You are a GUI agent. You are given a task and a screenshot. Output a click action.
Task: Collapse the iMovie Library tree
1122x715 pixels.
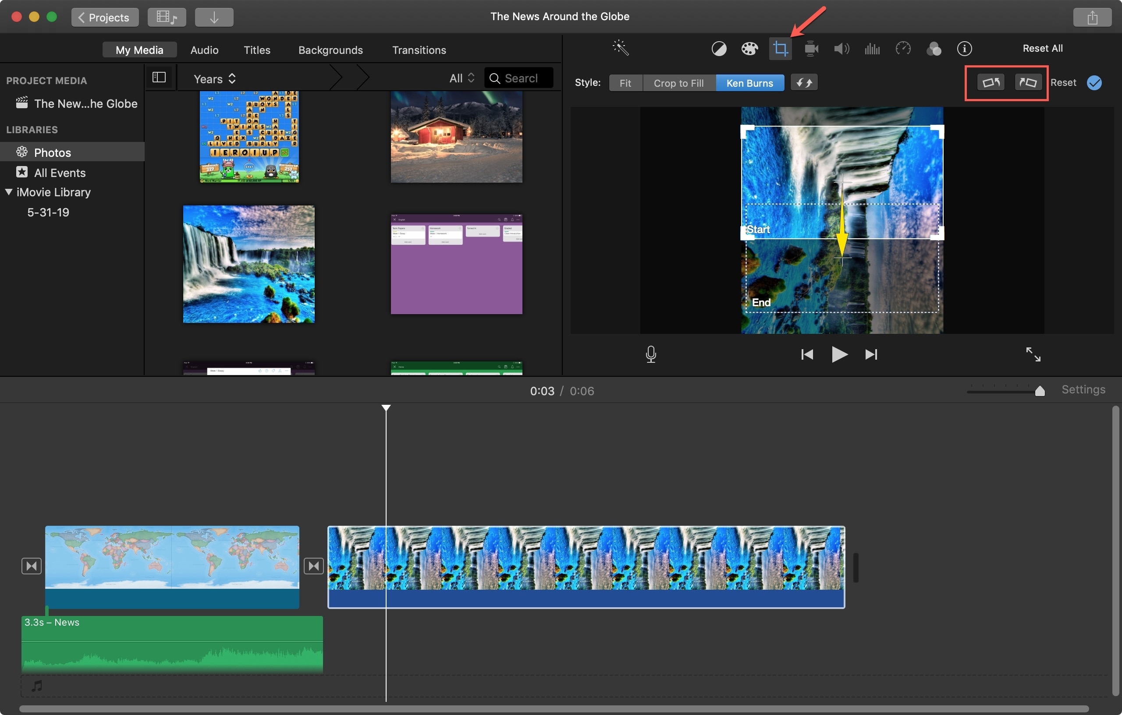coord(9,192)
